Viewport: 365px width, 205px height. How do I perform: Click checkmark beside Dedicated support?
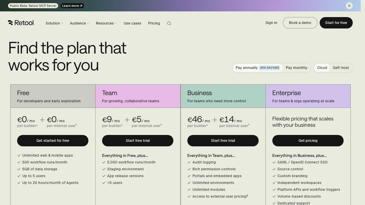274,203
